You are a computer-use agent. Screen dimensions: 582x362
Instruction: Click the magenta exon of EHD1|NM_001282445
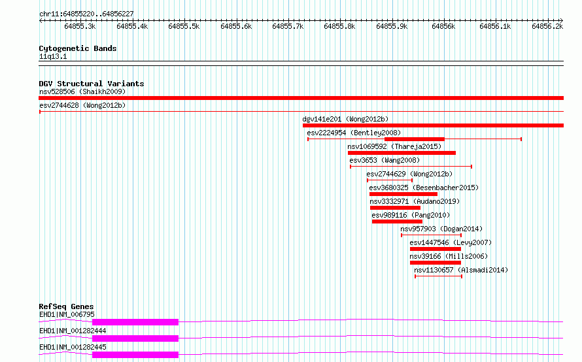point(135,355)
